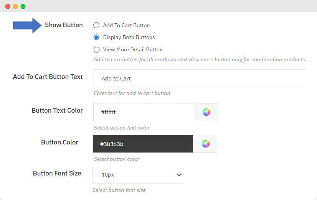Click the "Select button font size" hint text
Viewport: 317px width, 200px height.
[119, 190]
